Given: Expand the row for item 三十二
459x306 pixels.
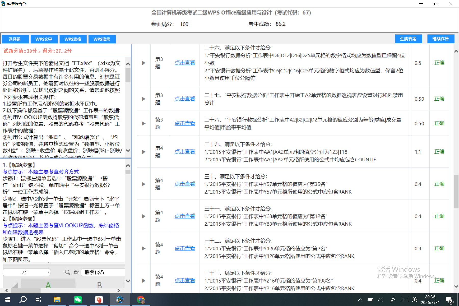Looking at the screenshot, I should pyautogui.click(x=144, y=248).
